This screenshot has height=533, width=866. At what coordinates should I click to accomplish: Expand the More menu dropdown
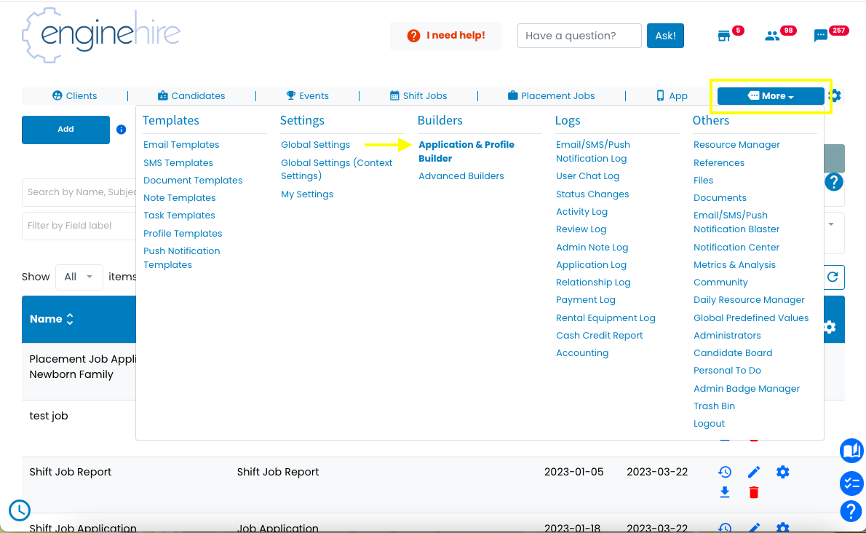[x=771, y=95]
